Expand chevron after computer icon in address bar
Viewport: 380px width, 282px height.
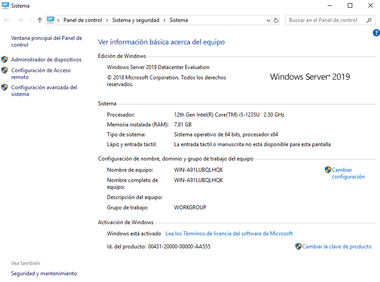pyautogui.click(x=58, y=20)
